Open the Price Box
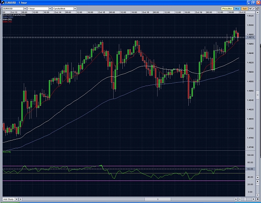The image size is (261, 203). tap(227, 9)
